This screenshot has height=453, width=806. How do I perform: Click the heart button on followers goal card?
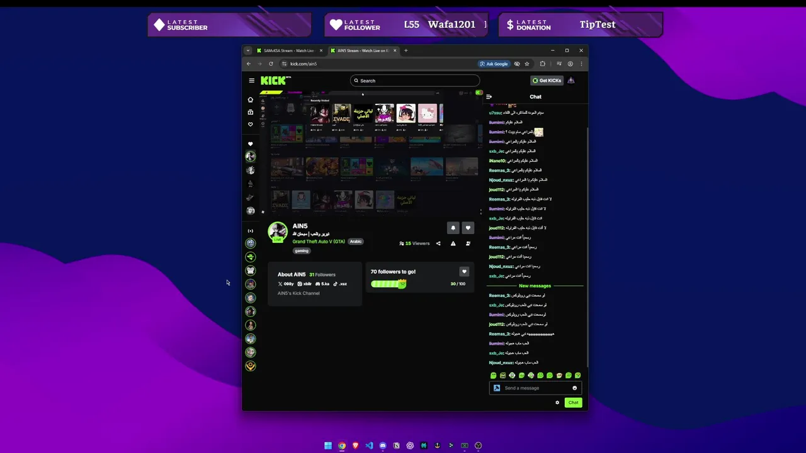pyautogui.click(x=464, y=272)
